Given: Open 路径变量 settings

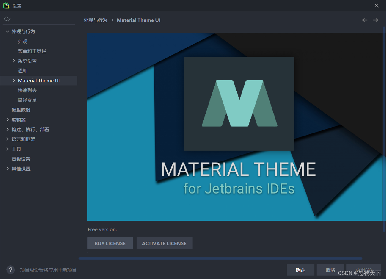Looking at the screenshot, I should tap(27, 100).
